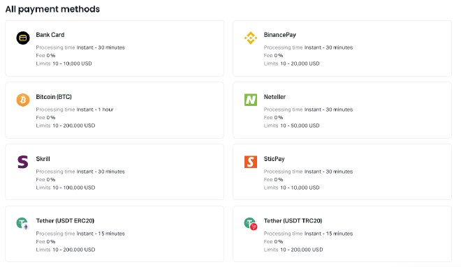
Task: Choose BinancePay payment method title
Action: [280, 35]
